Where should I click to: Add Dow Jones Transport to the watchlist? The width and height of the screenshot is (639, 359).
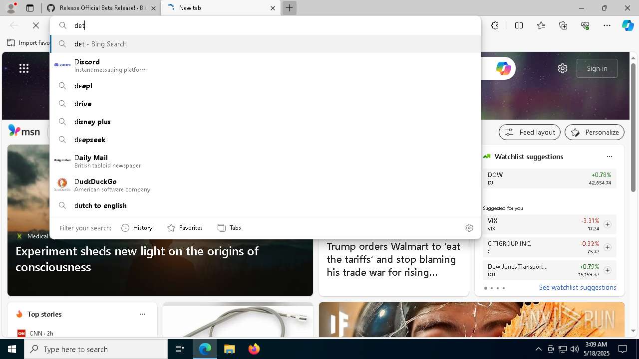607,270
